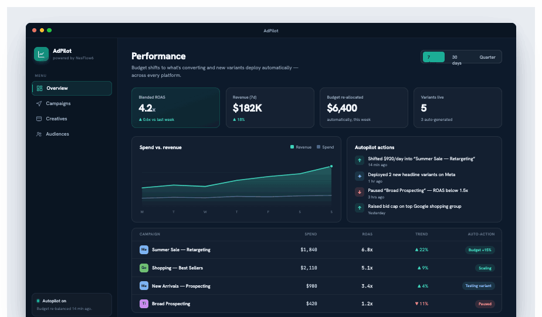
Task: Select the Broad Prospecting campaign name in table
Action: 171,304
